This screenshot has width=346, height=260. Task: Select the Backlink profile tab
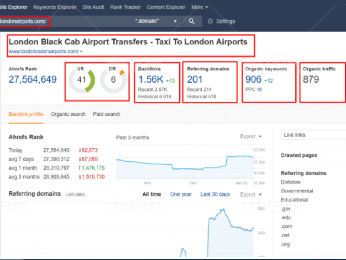pos(26,114)
